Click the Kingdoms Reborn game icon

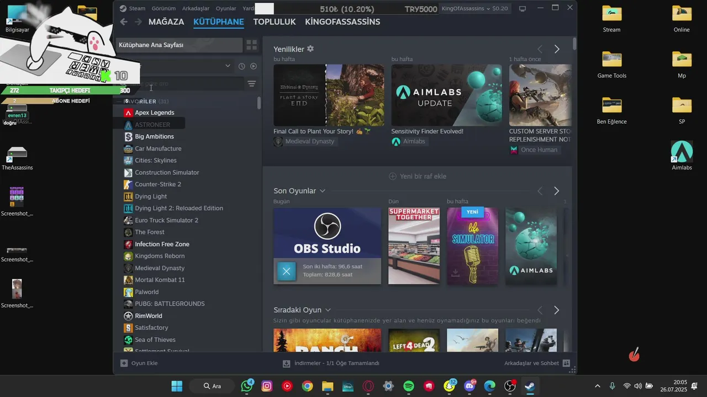(128, 256)
